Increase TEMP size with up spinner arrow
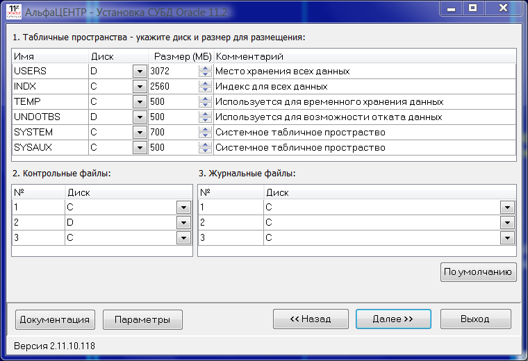This screenshot has height=361, width=528. pyautogui.click(x=205, y=99)
